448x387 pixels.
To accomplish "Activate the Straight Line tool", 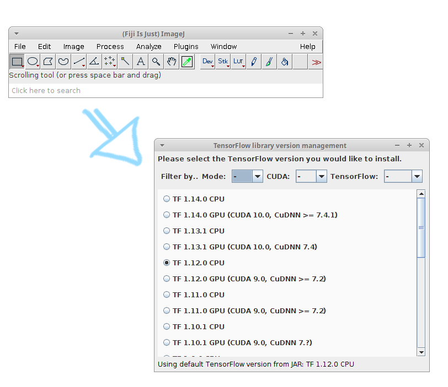I will tap(79, 62).
